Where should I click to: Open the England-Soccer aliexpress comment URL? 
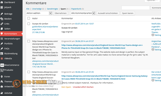(x=102, y=47)
